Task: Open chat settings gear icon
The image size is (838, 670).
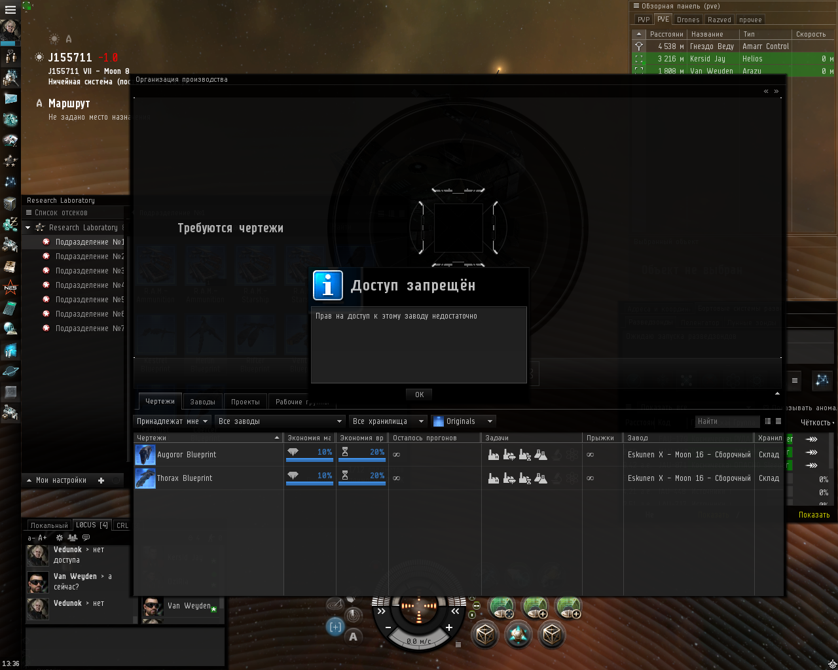Action: pyautogui.click(x=60, y=538)
